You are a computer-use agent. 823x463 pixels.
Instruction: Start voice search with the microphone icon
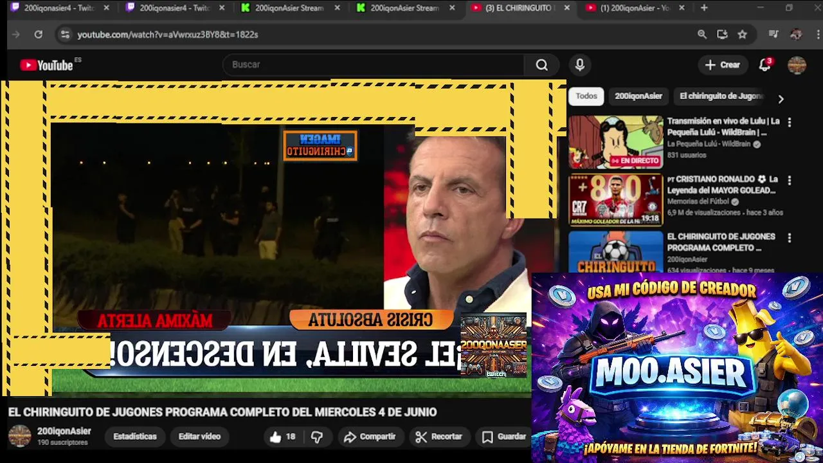click(x=580, y=65)
